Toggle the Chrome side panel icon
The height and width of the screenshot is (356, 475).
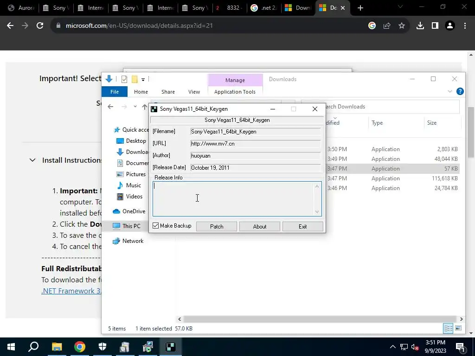435,26
